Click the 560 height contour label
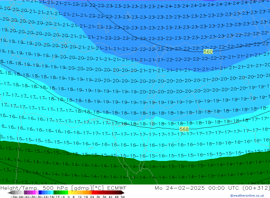The width and height of the screenshot is (270, 198). click(x=208, y=52)
